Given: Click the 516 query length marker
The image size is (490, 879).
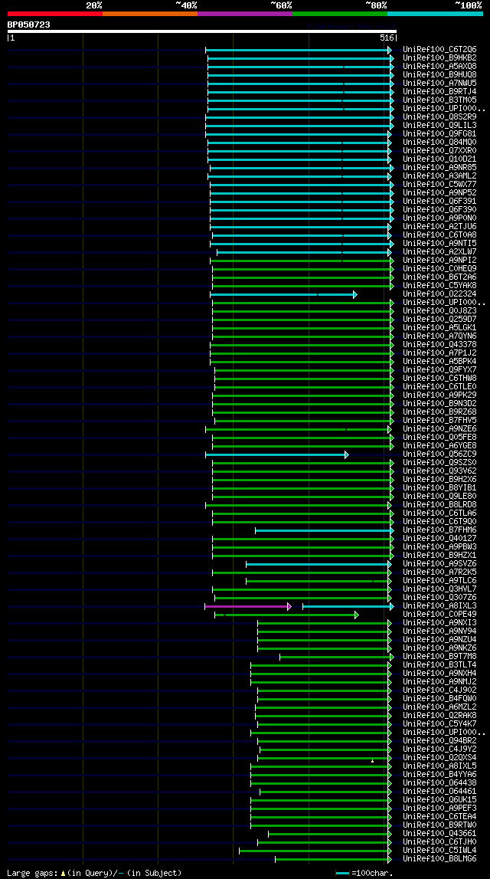Looking at the screenshot, I should point(387,38).
